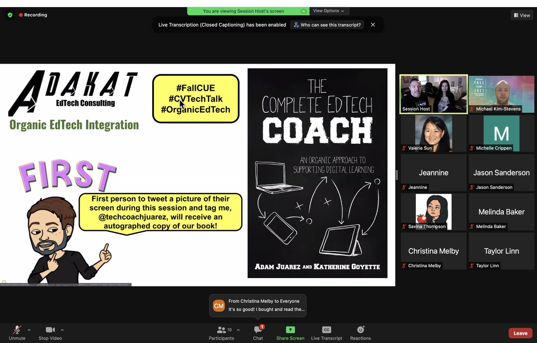Stop Video camera button
Viewport: 537px width, 343px height.
click(50, 333)
